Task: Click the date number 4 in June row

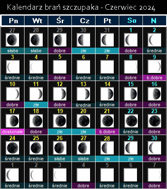Action: tap(36, 57)
